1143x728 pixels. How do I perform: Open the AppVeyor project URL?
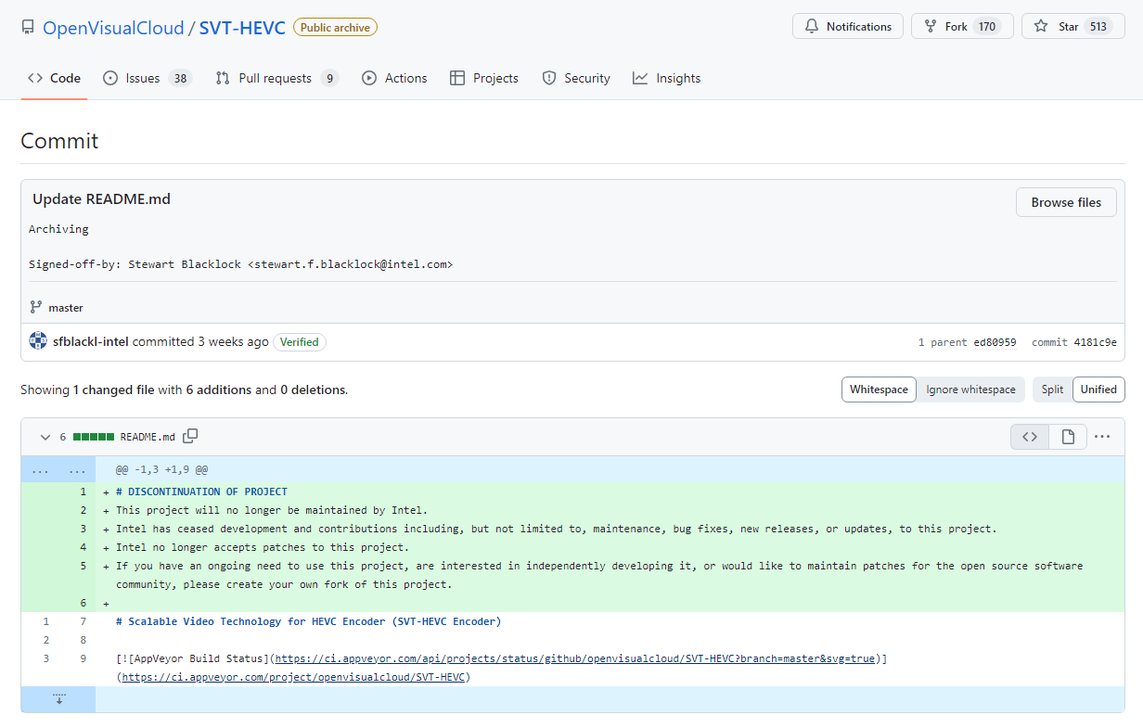pyautogui.click(x=293, y=677)
